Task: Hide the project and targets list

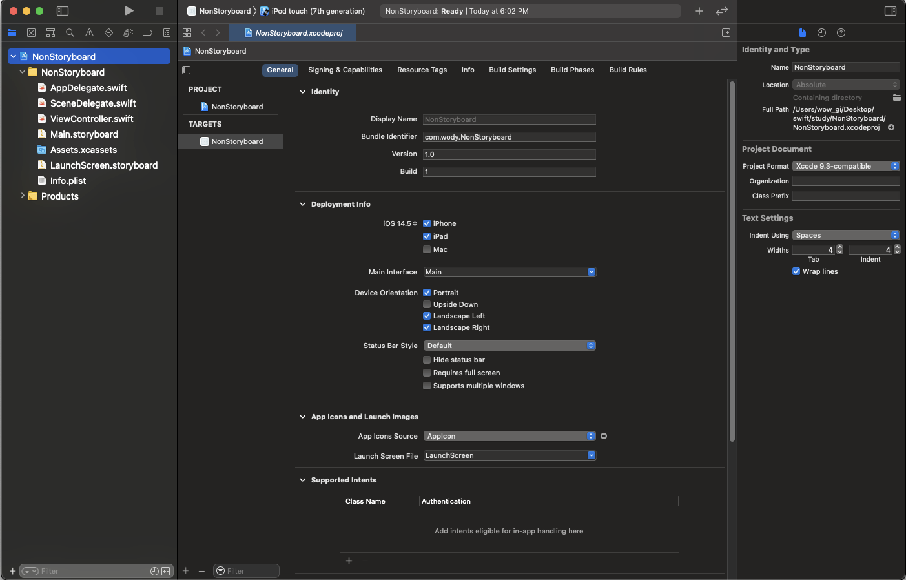Action: 187,70
